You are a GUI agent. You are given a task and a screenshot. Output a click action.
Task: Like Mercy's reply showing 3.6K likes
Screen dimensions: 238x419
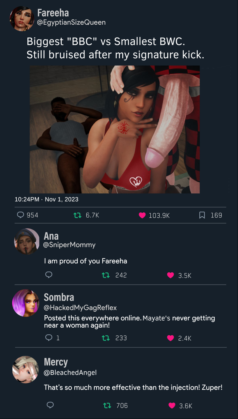click(172, 406)
